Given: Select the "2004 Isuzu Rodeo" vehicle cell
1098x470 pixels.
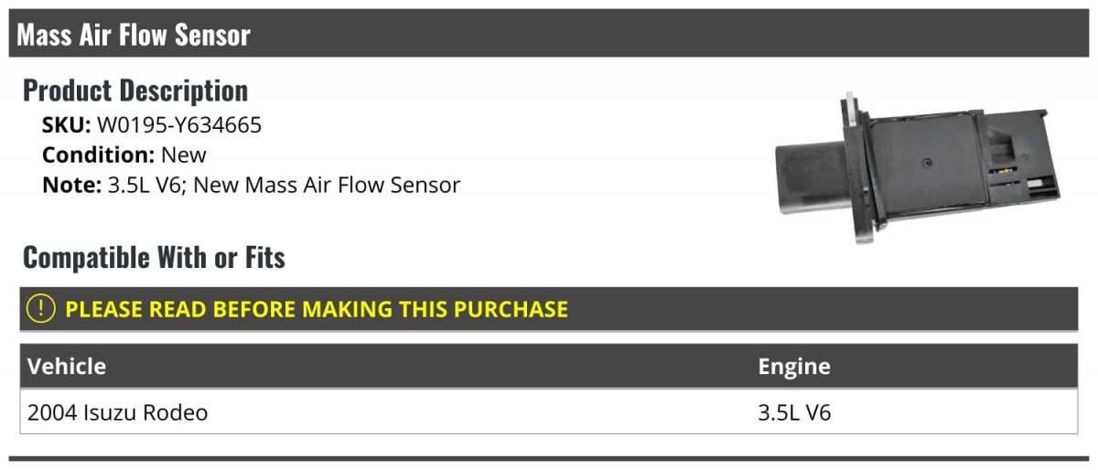Looking at the screenshot, I should click(x=118, y=412).
